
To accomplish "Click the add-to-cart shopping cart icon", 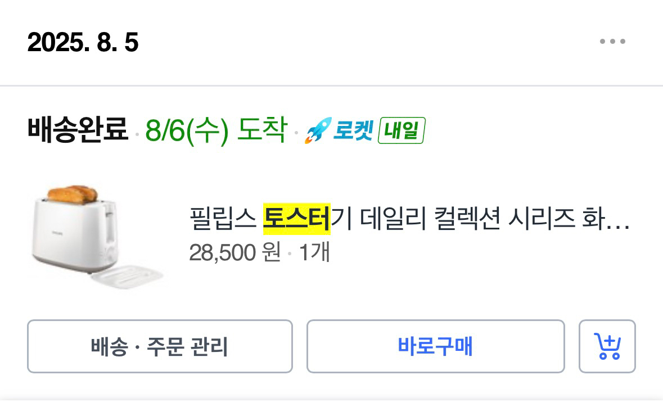I will (x=607, y=346).
